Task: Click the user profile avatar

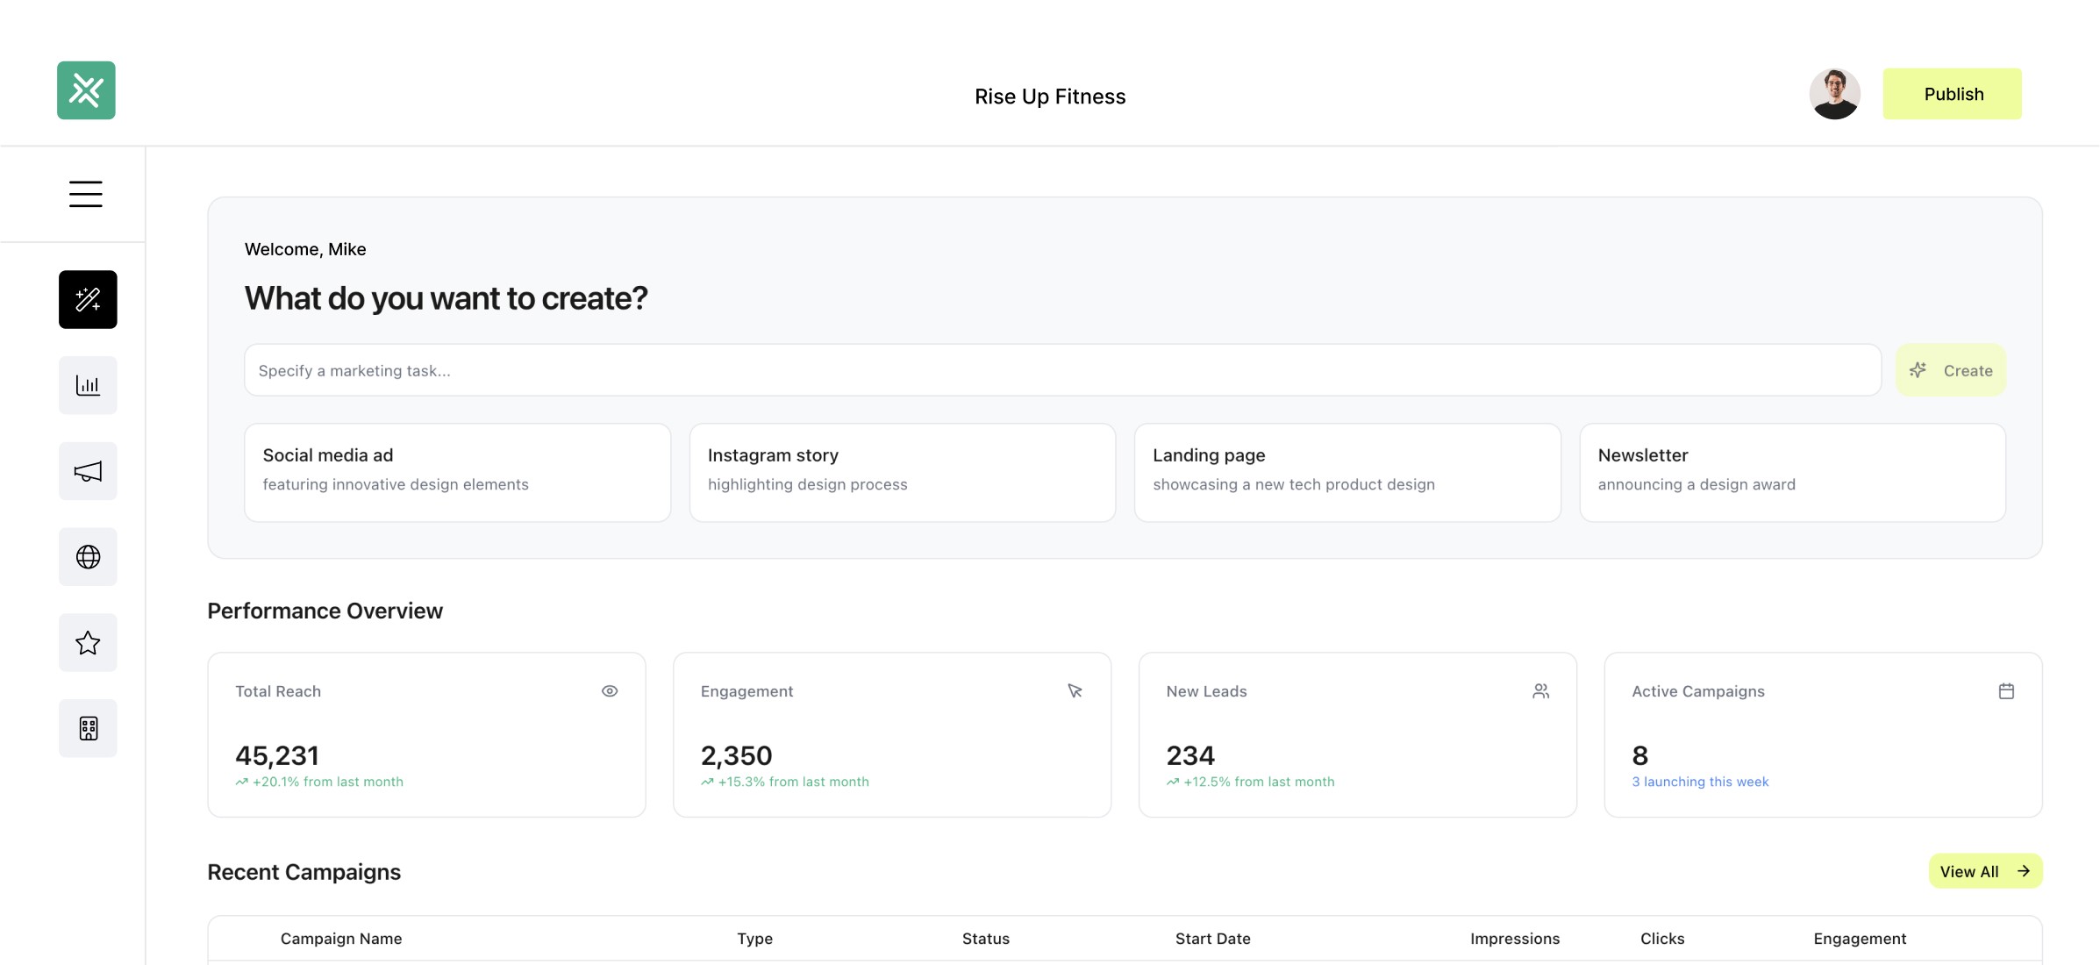Action: (x=1834, y=94)
